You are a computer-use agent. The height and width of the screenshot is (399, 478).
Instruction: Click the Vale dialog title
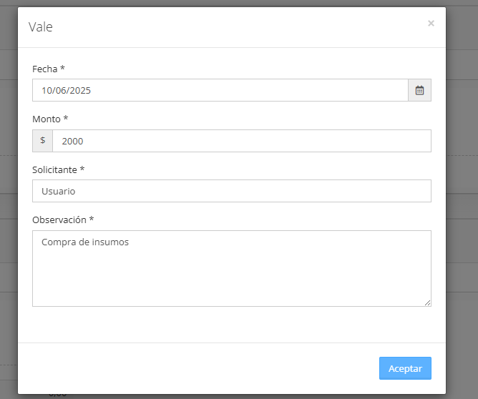coord(41,26)
